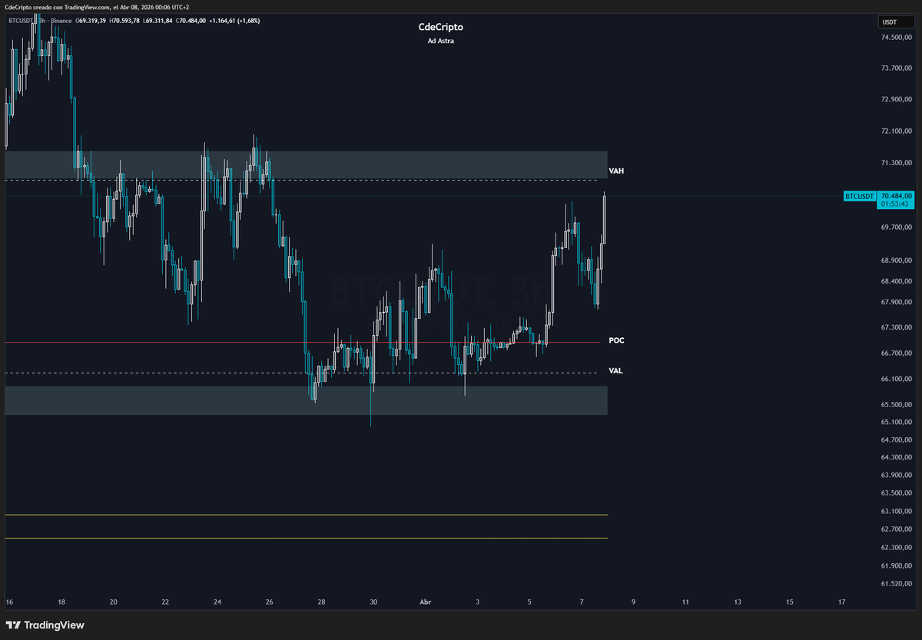Click the TradingView logo
This screenshot has height=640, width=922.
click(45, 625)
